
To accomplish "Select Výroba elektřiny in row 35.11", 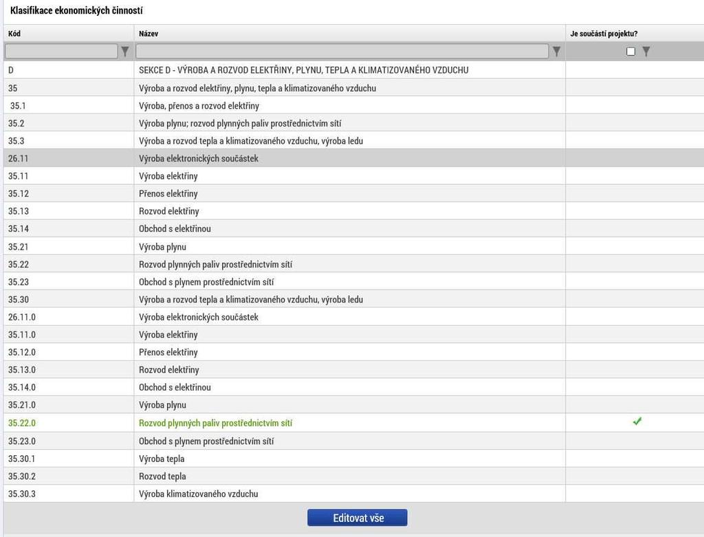I will (168, 176).
